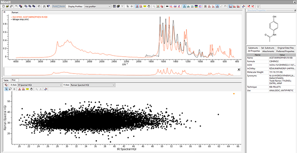Switch to the Table tab

pos(6,80)
